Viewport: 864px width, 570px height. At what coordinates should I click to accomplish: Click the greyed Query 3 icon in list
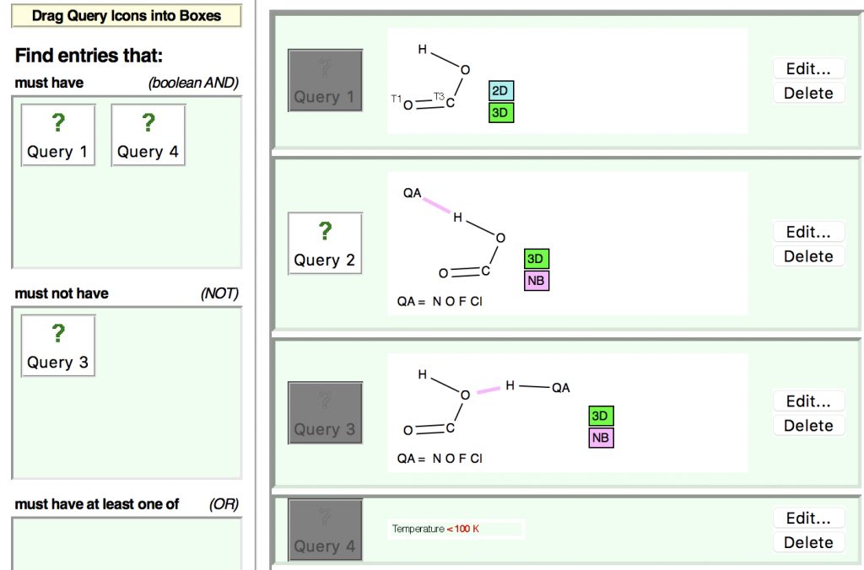point(325,412)
